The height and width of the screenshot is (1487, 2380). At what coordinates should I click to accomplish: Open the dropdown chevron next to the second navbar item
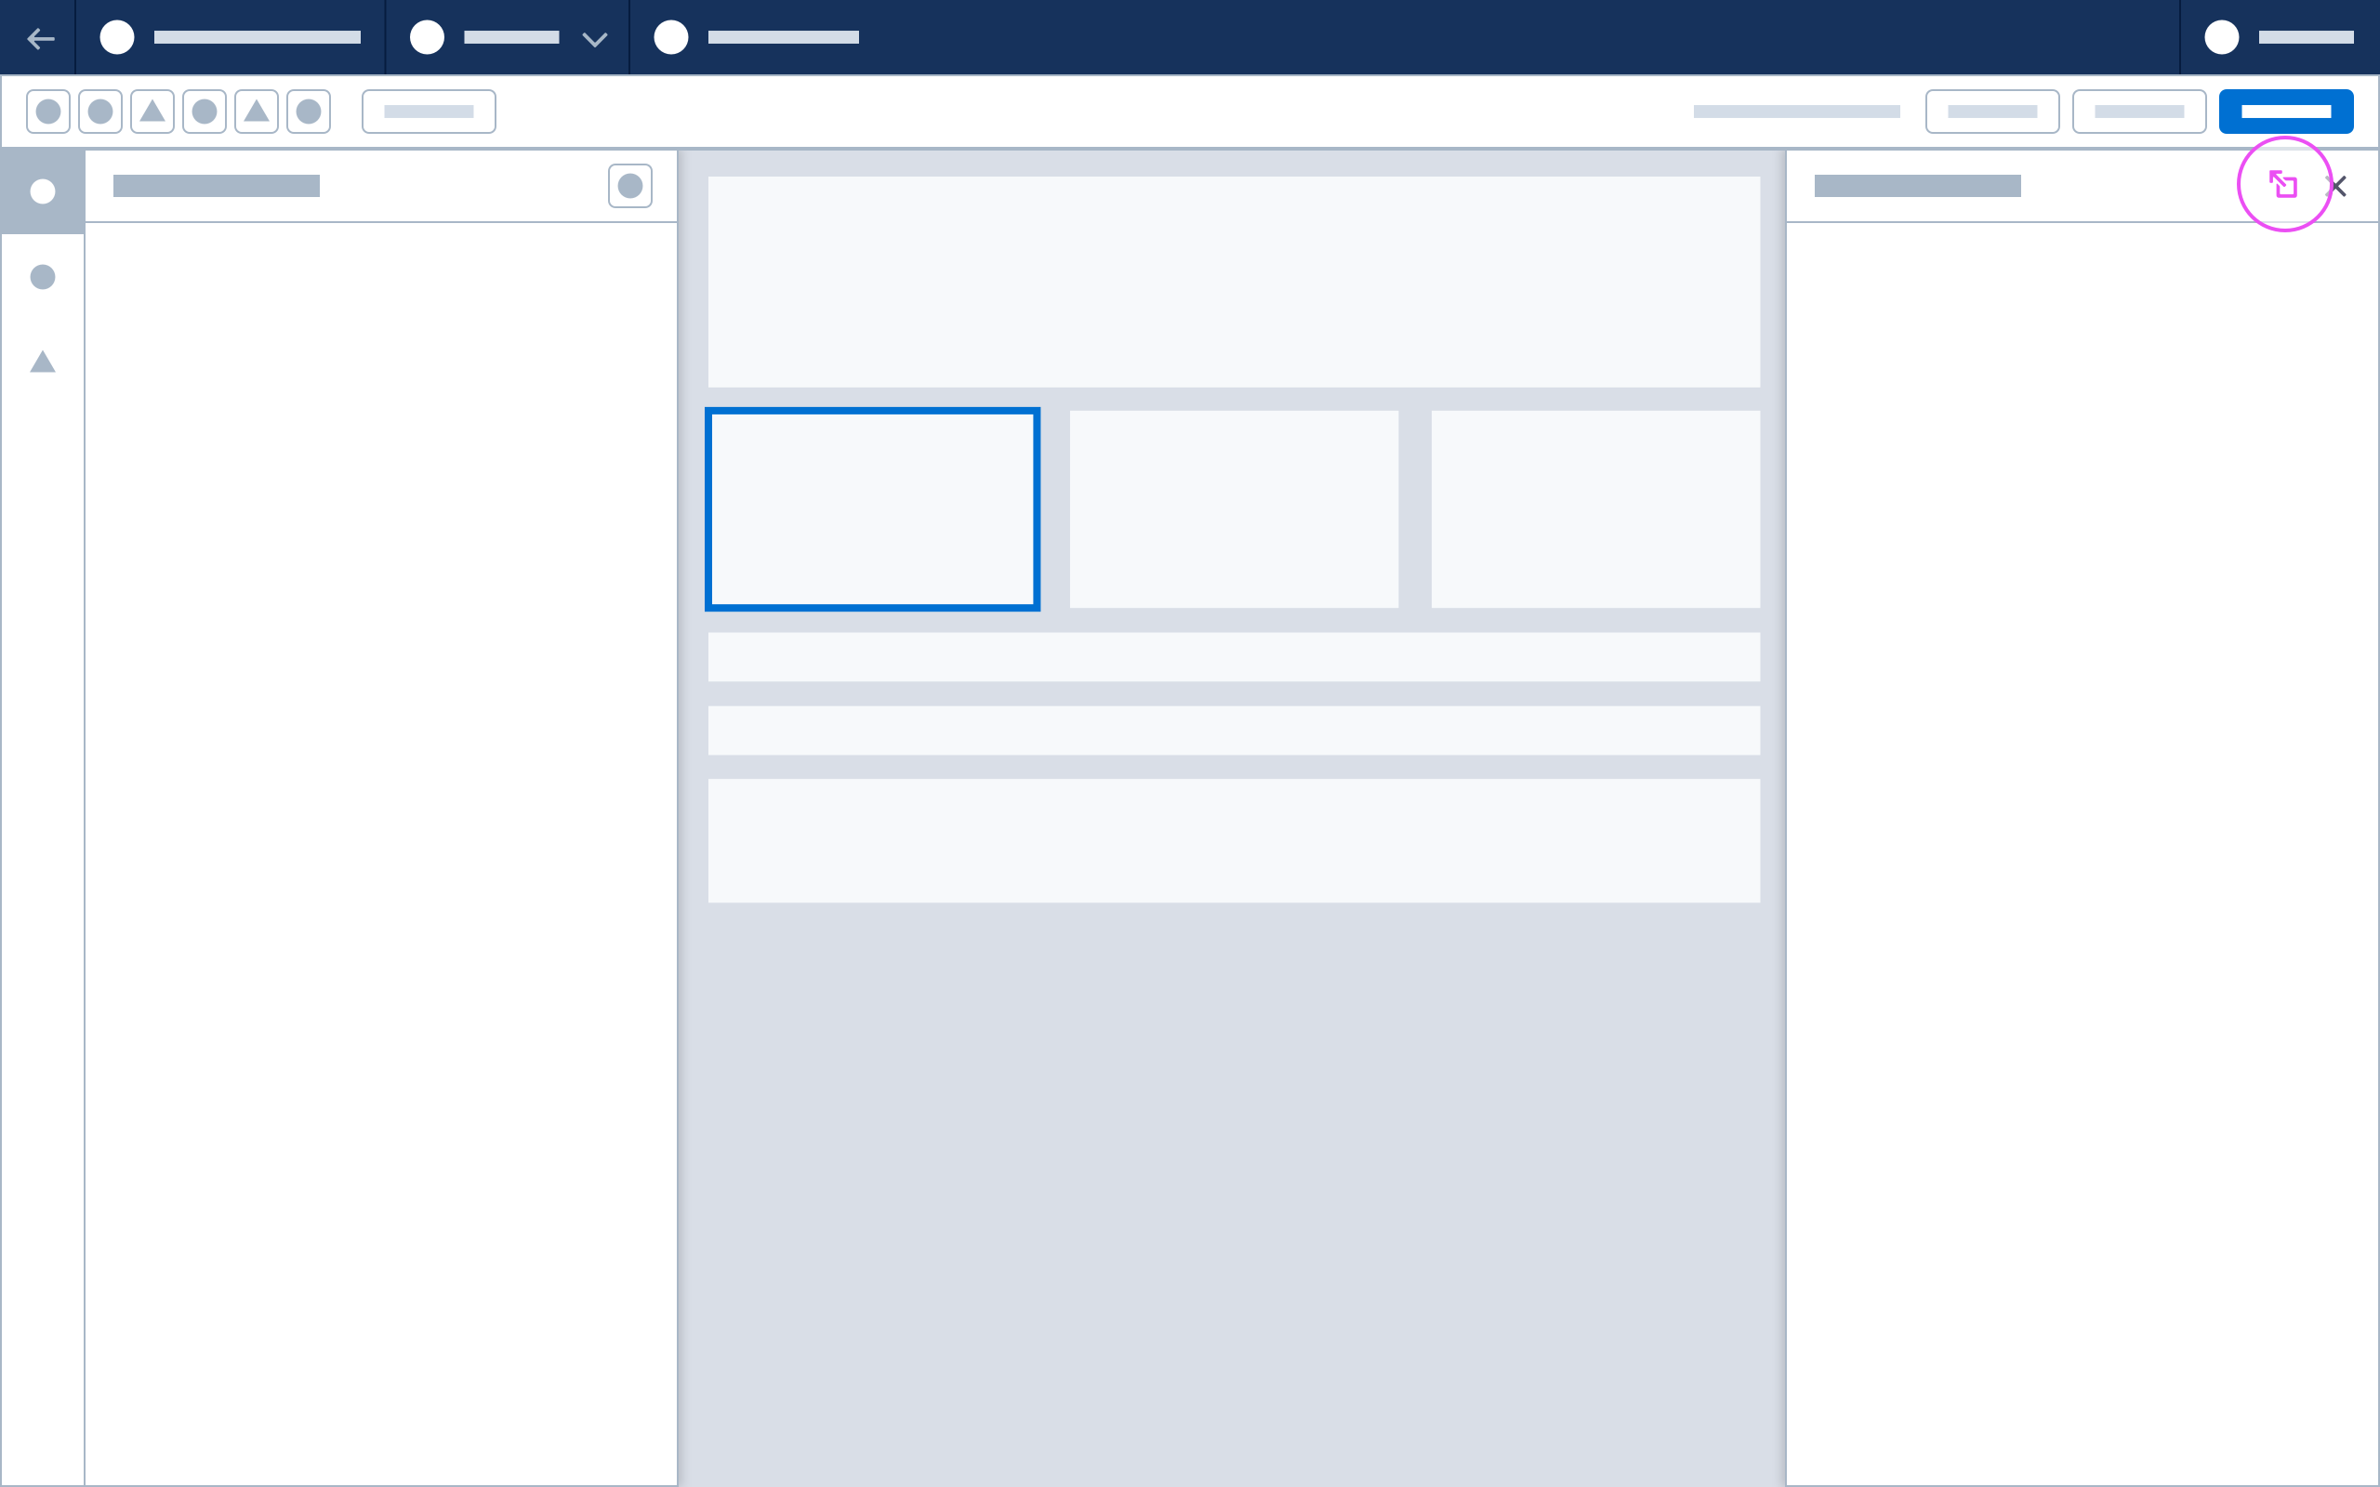point(593,38)
